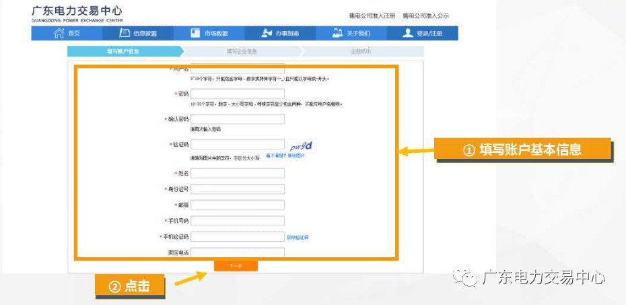
Task: Open the 售电公司准入注册 link
Action: [x=371, y=15]
